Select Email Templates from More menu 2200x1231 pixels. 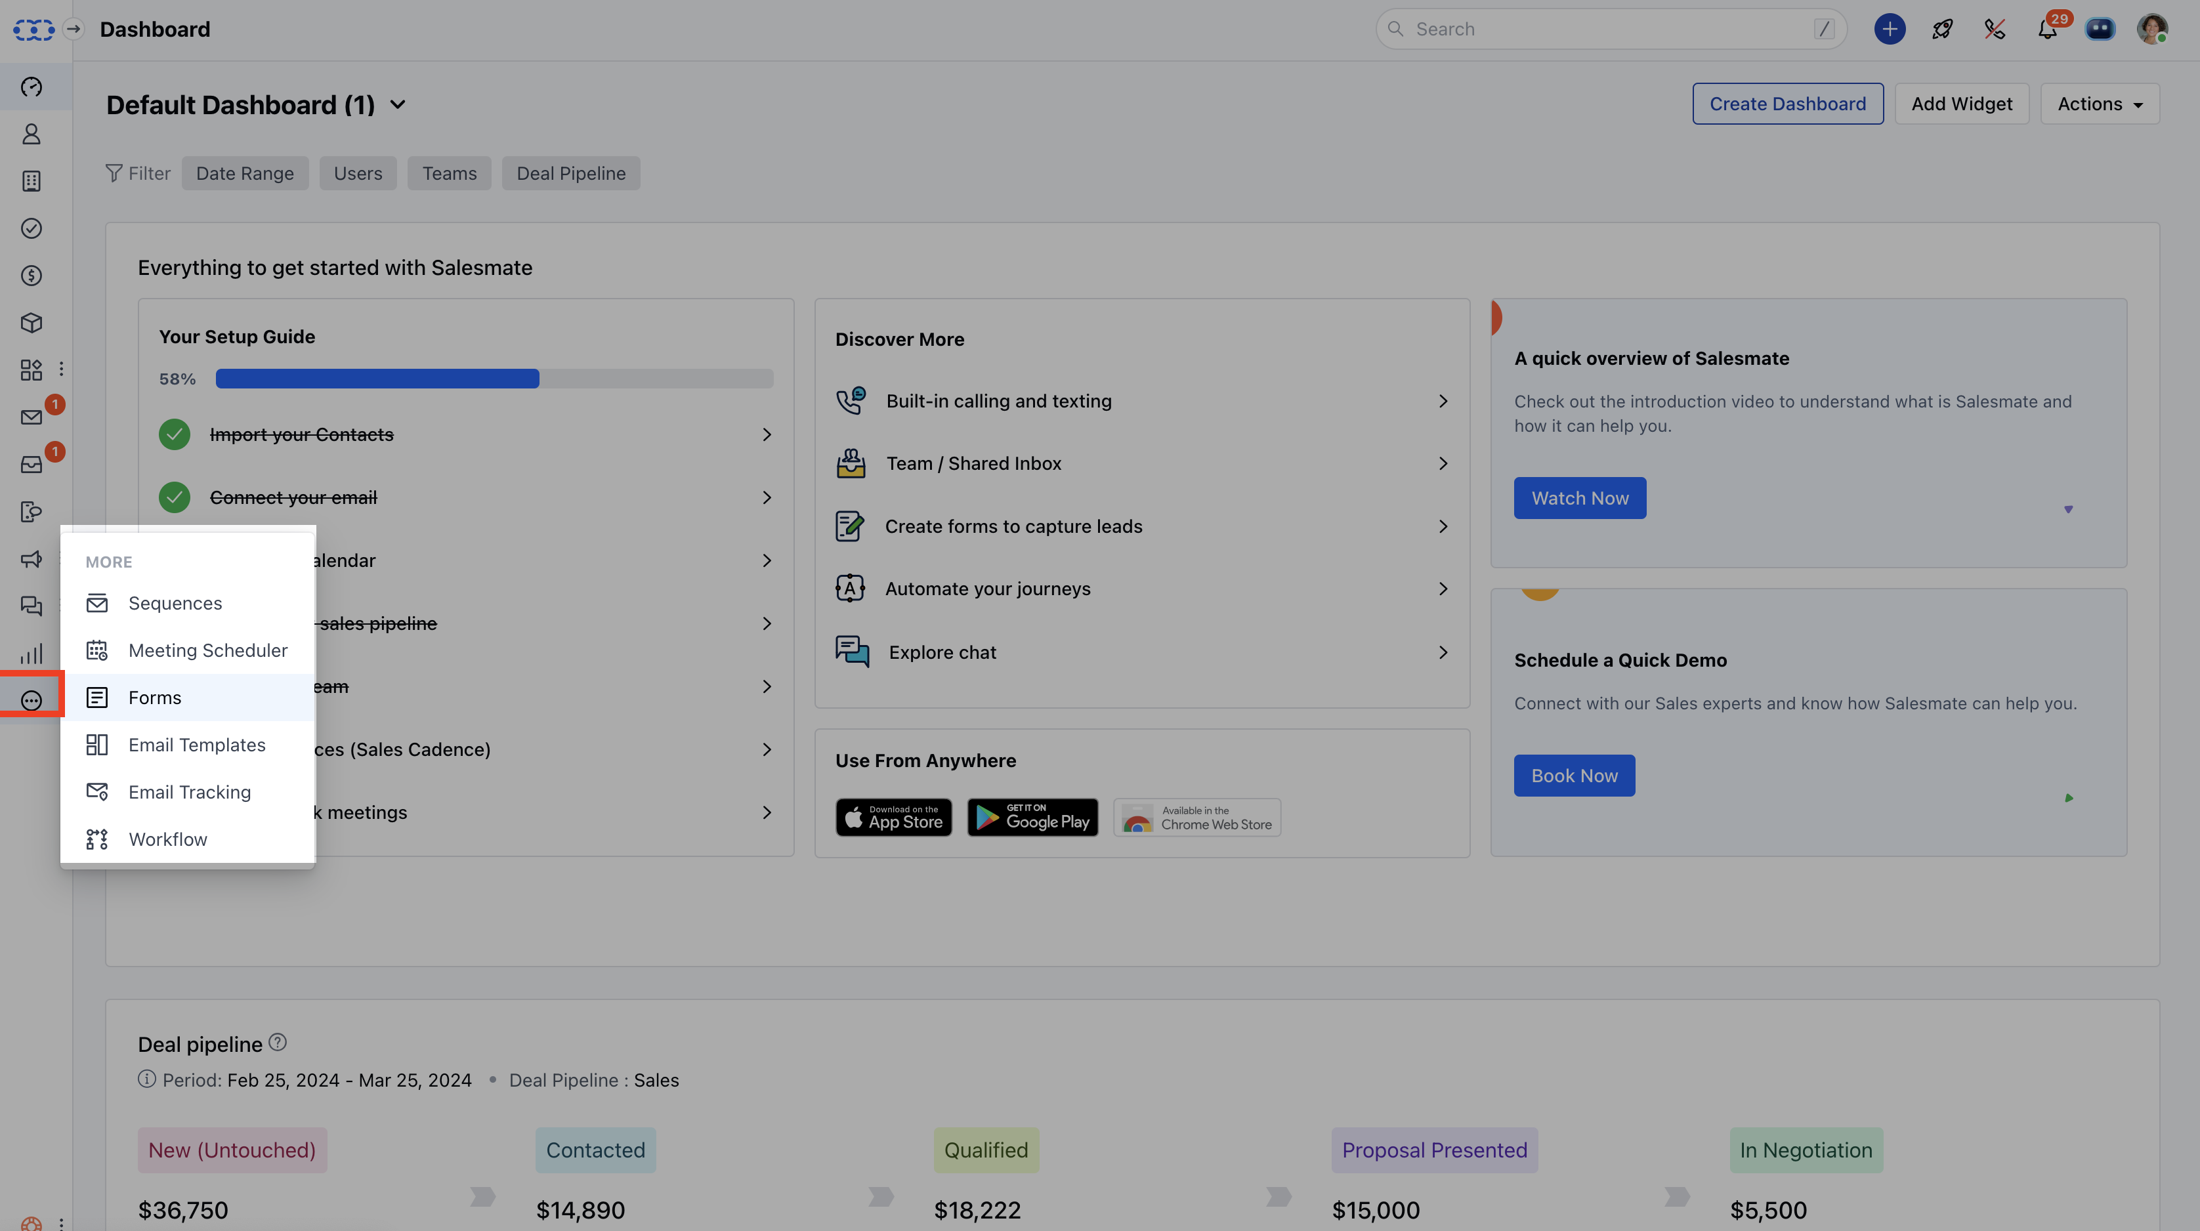188,745
